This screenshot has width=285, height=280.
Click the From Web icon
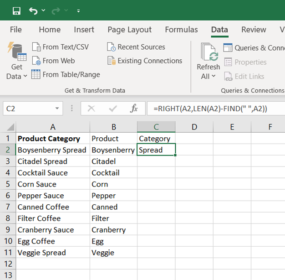tap(36, 61)
